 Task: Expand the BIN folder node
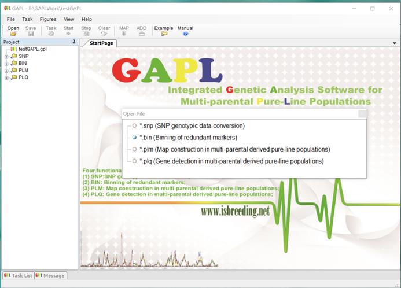[6, 63]
